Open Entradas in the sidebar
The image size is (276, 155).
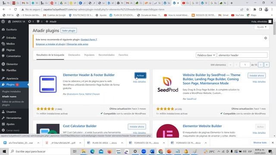[x=11, y=37]
